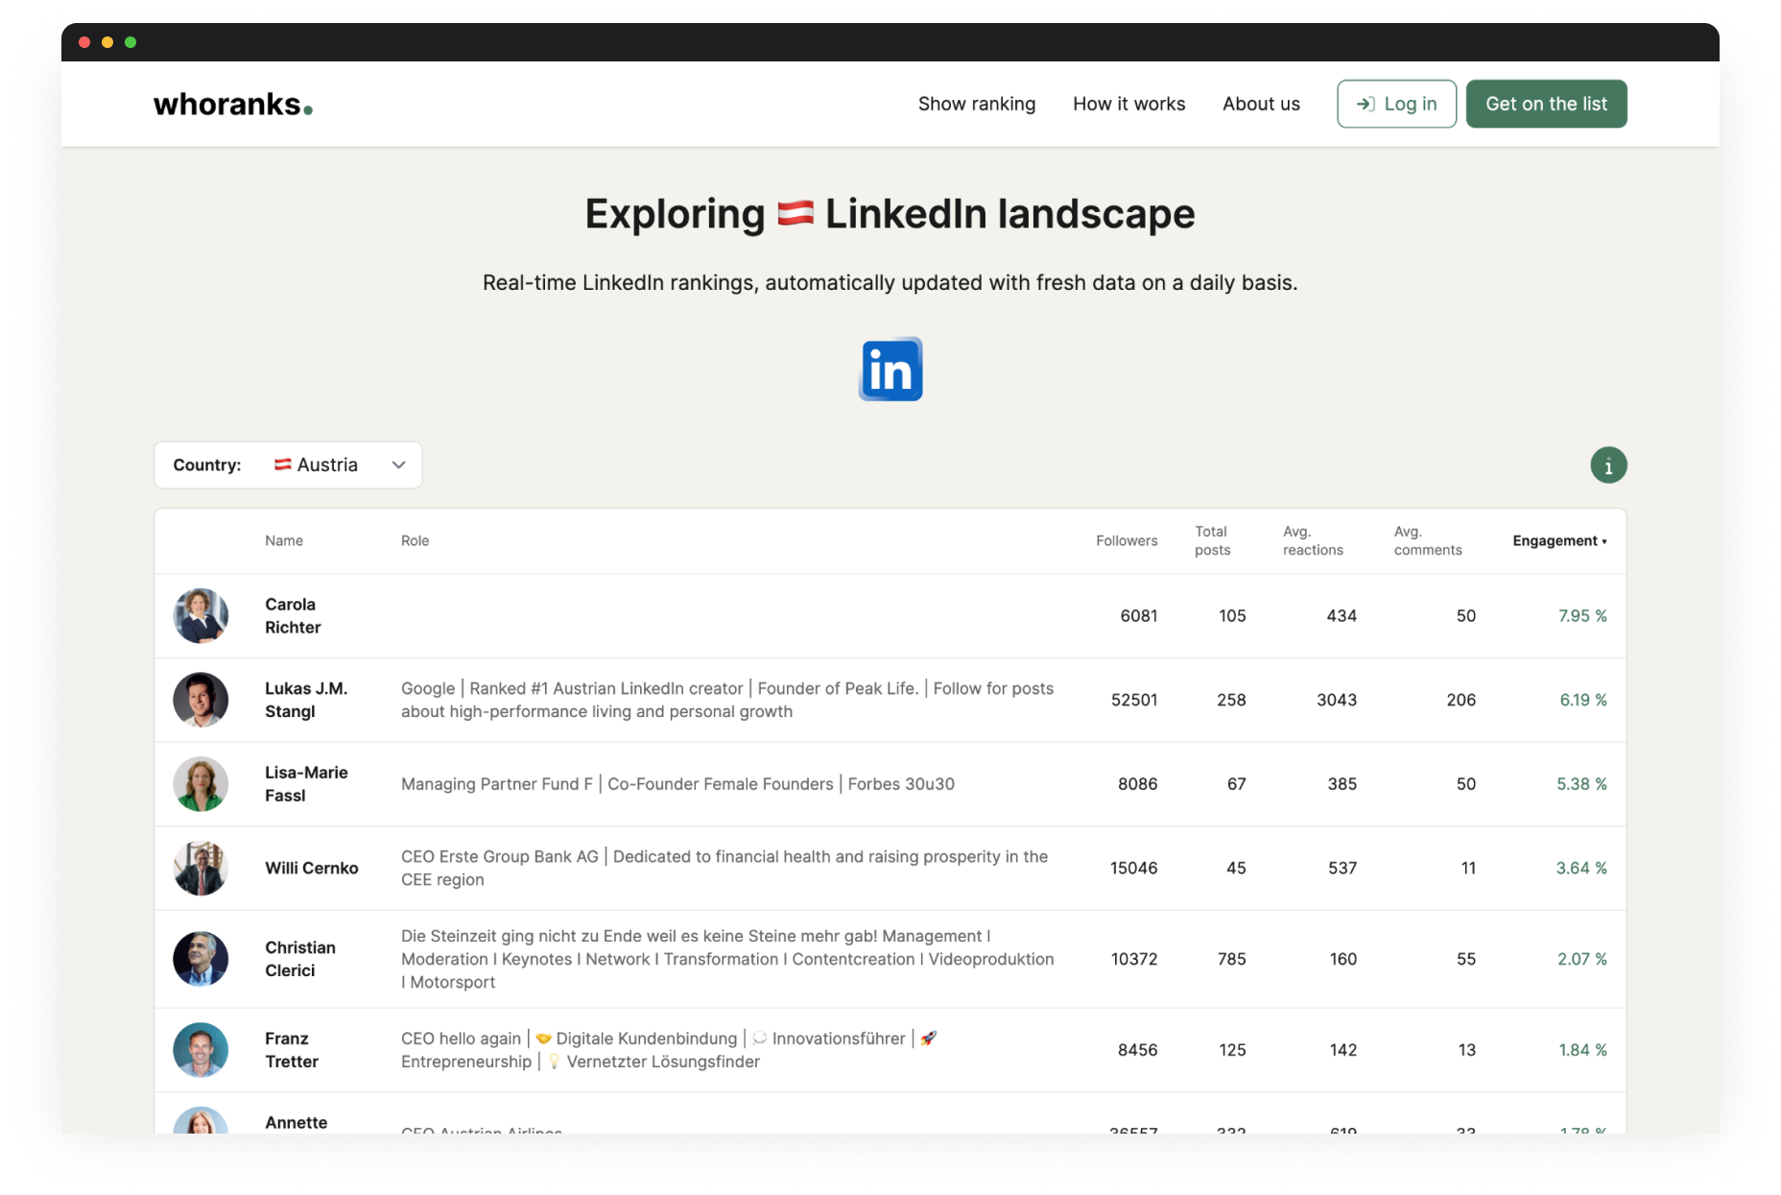Click the LinkedIn logo icon

[890, 370]
